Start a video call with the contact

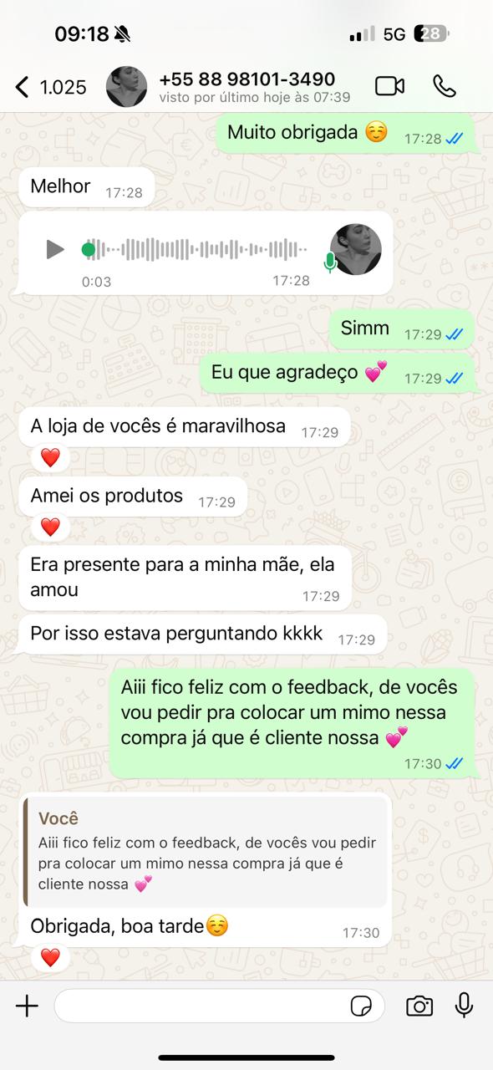[x=389, y=86]
